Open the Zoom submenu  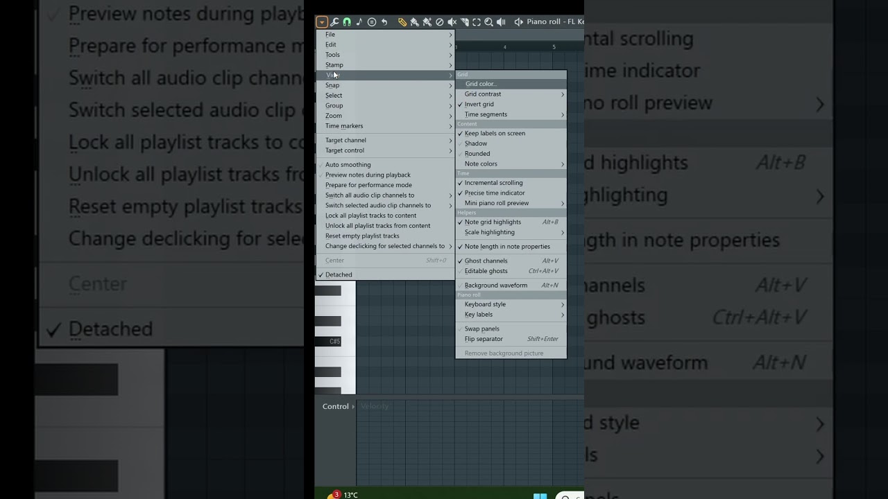(385, 116)
